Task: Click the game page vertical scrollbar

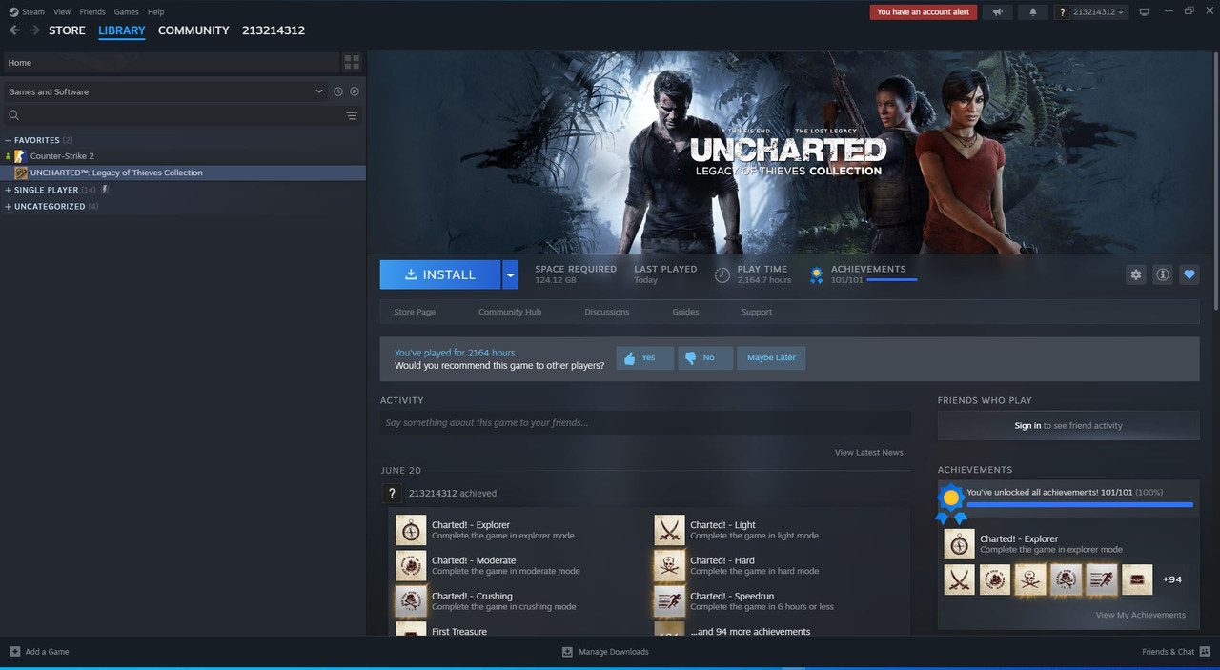Action: pos(1215,181)
